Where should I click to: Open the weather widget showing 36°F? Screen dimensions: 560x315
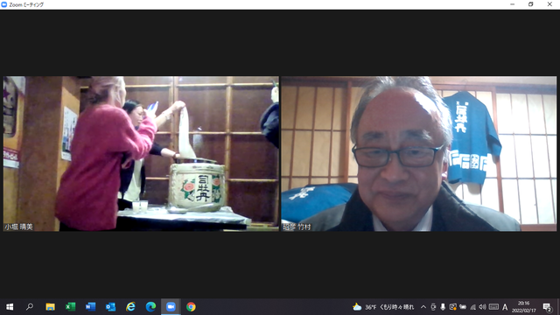[383, 307]
